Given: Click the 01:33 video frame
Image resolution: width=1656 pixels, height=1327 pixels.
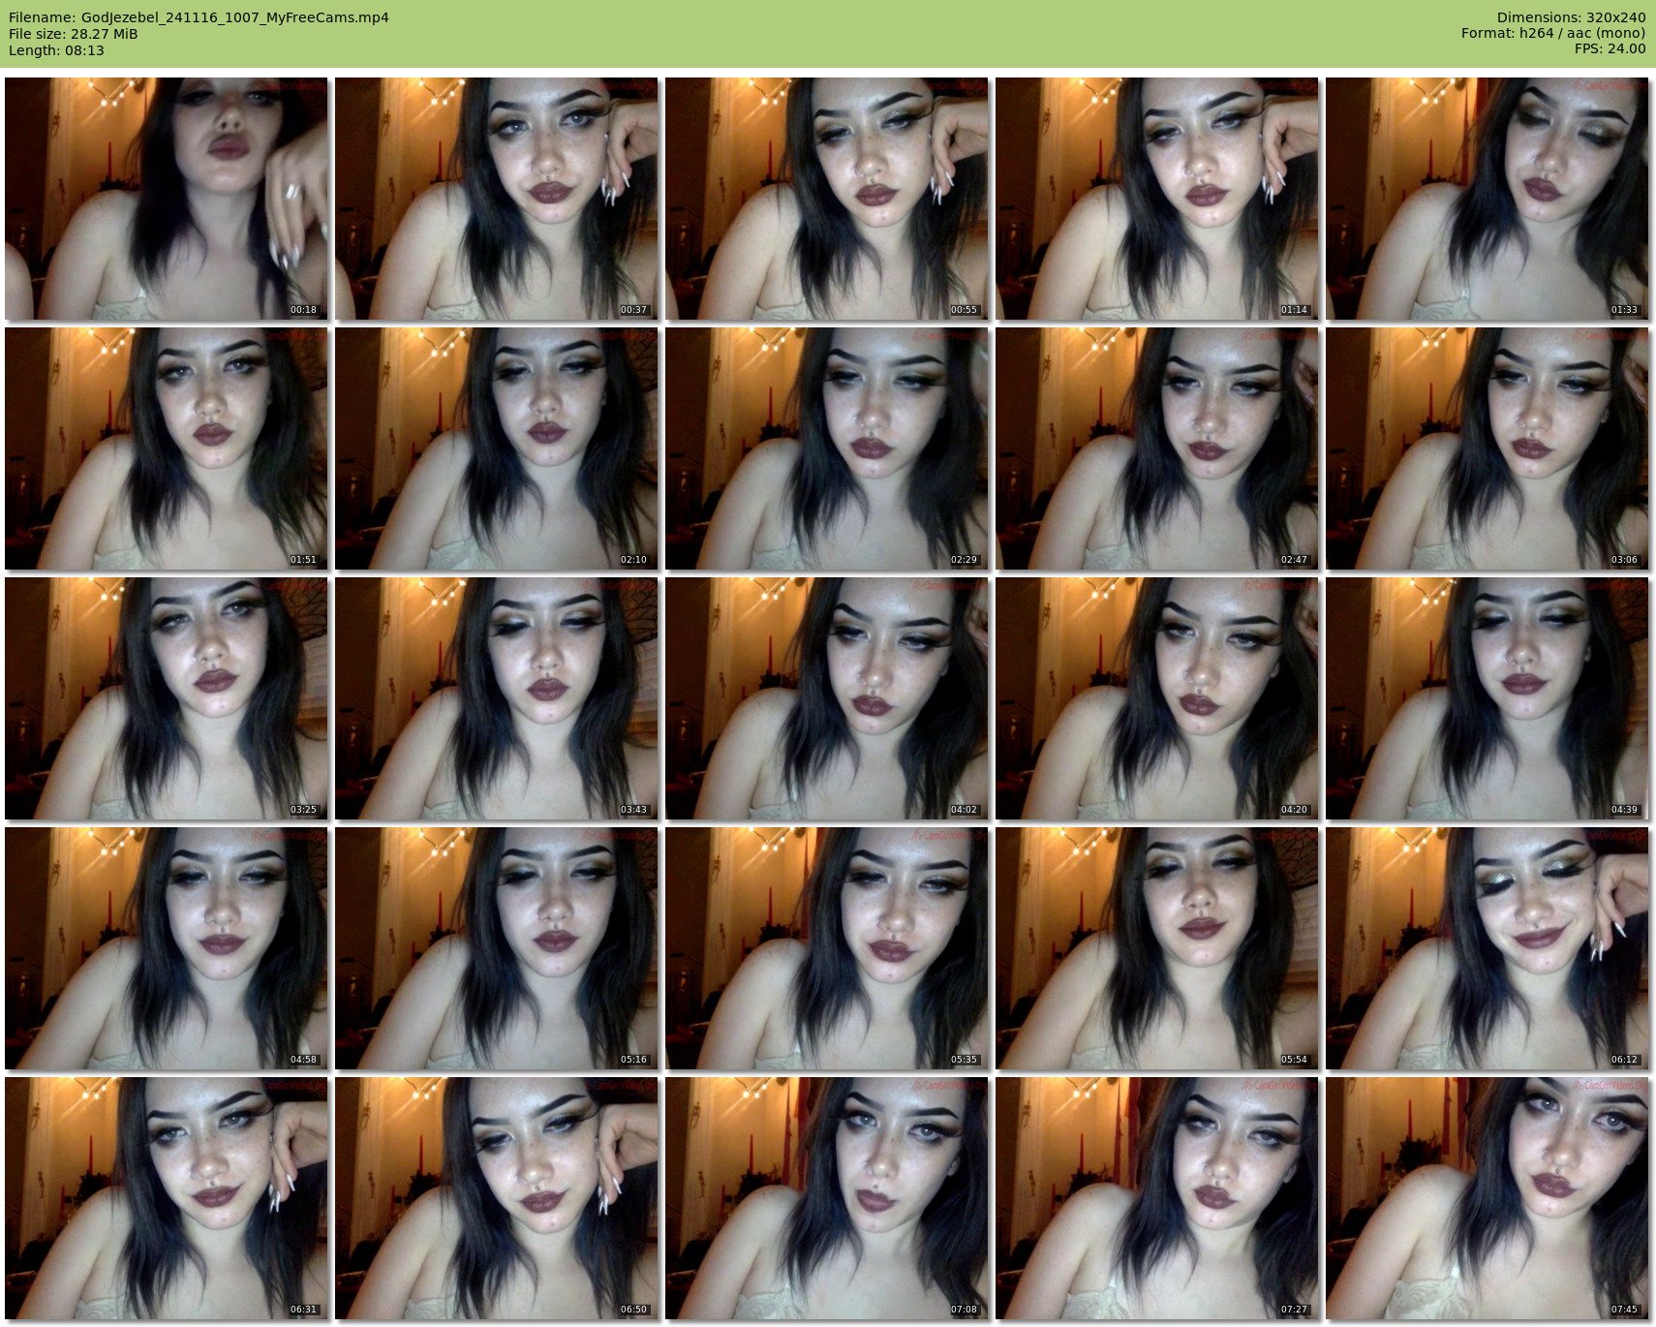Looking at the screenshot, I should pos(1487,199).
